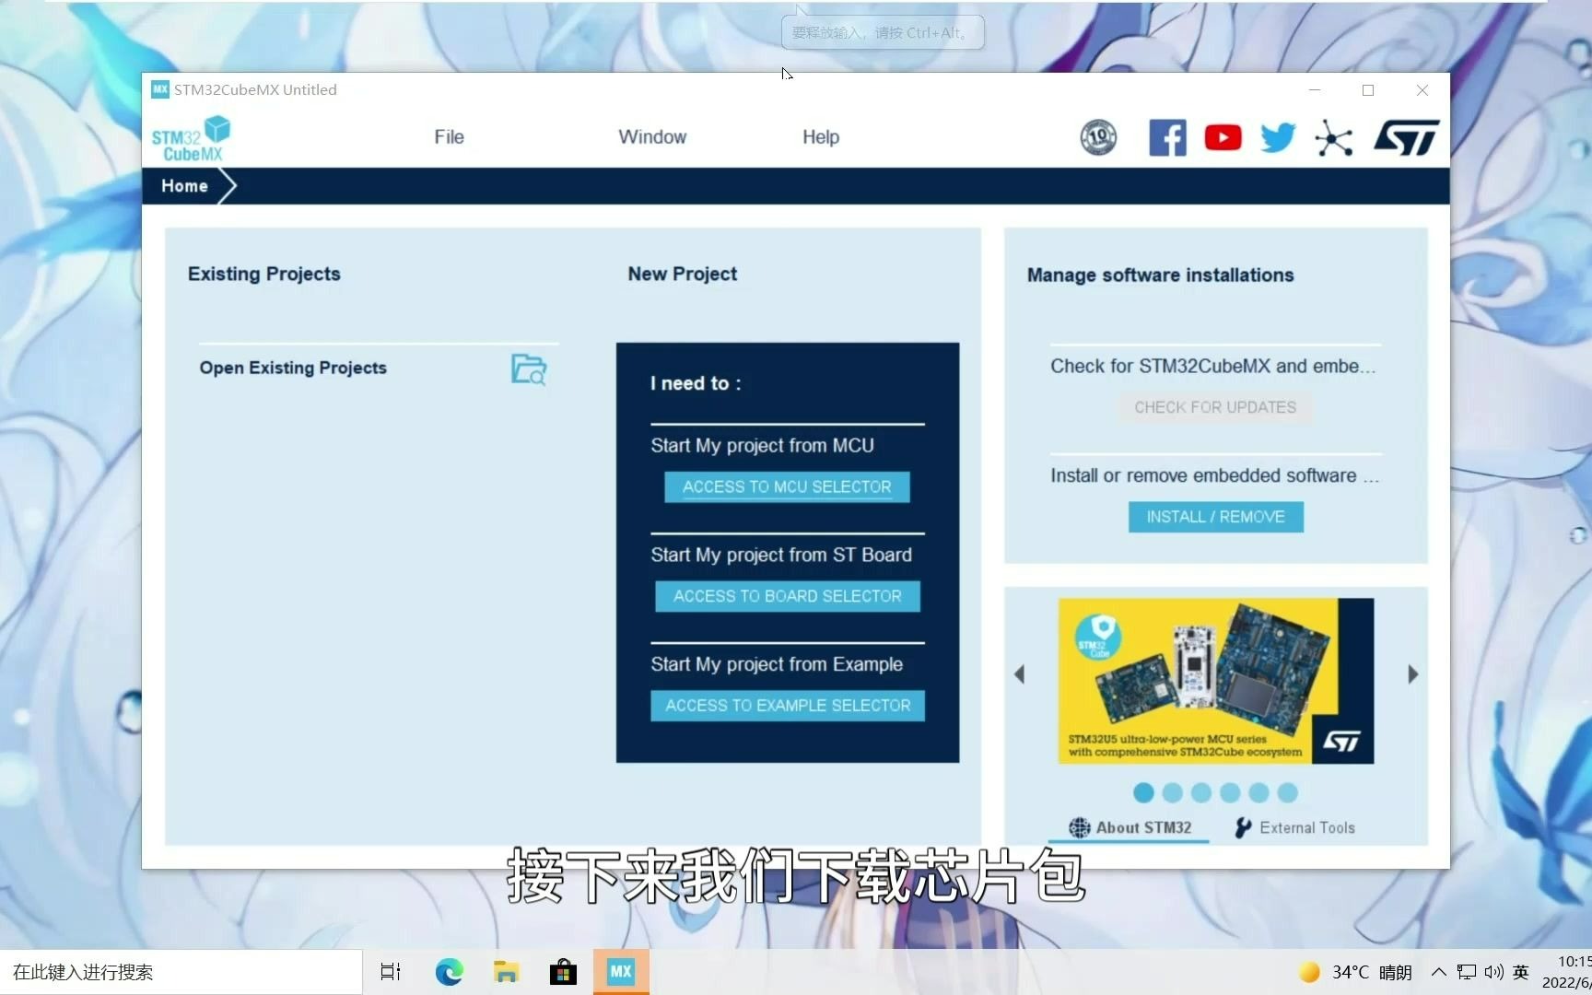Click the MX title bar icon
Screen dimensions: 1592x995
[x=160, y=89]
